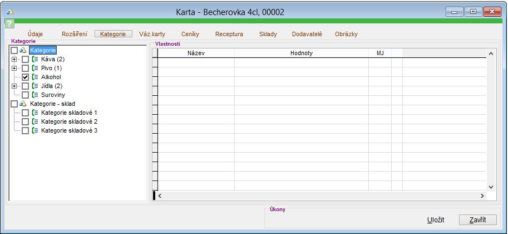Click the Kategorie - sklad node icon
Screen dimensions: 508x234
pos(23,104)
